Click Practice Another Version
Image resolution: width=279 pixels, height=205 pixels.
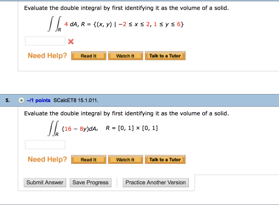pyautogui.click(x=156, y=182)
